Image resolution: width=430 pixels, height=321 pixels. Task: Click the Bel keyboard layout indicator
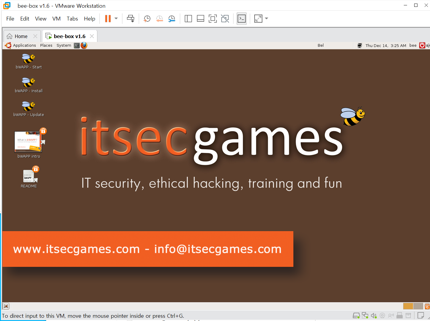[x=321, y=45]
